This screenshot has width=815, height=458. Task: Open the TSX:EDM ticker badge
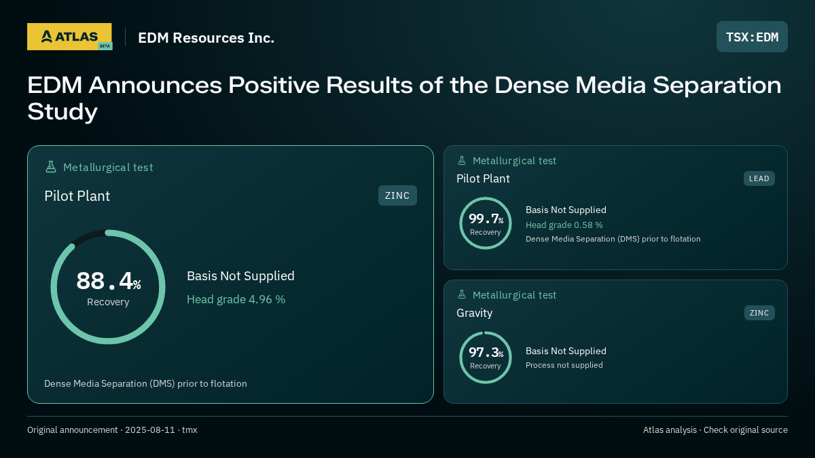[752, 37]
